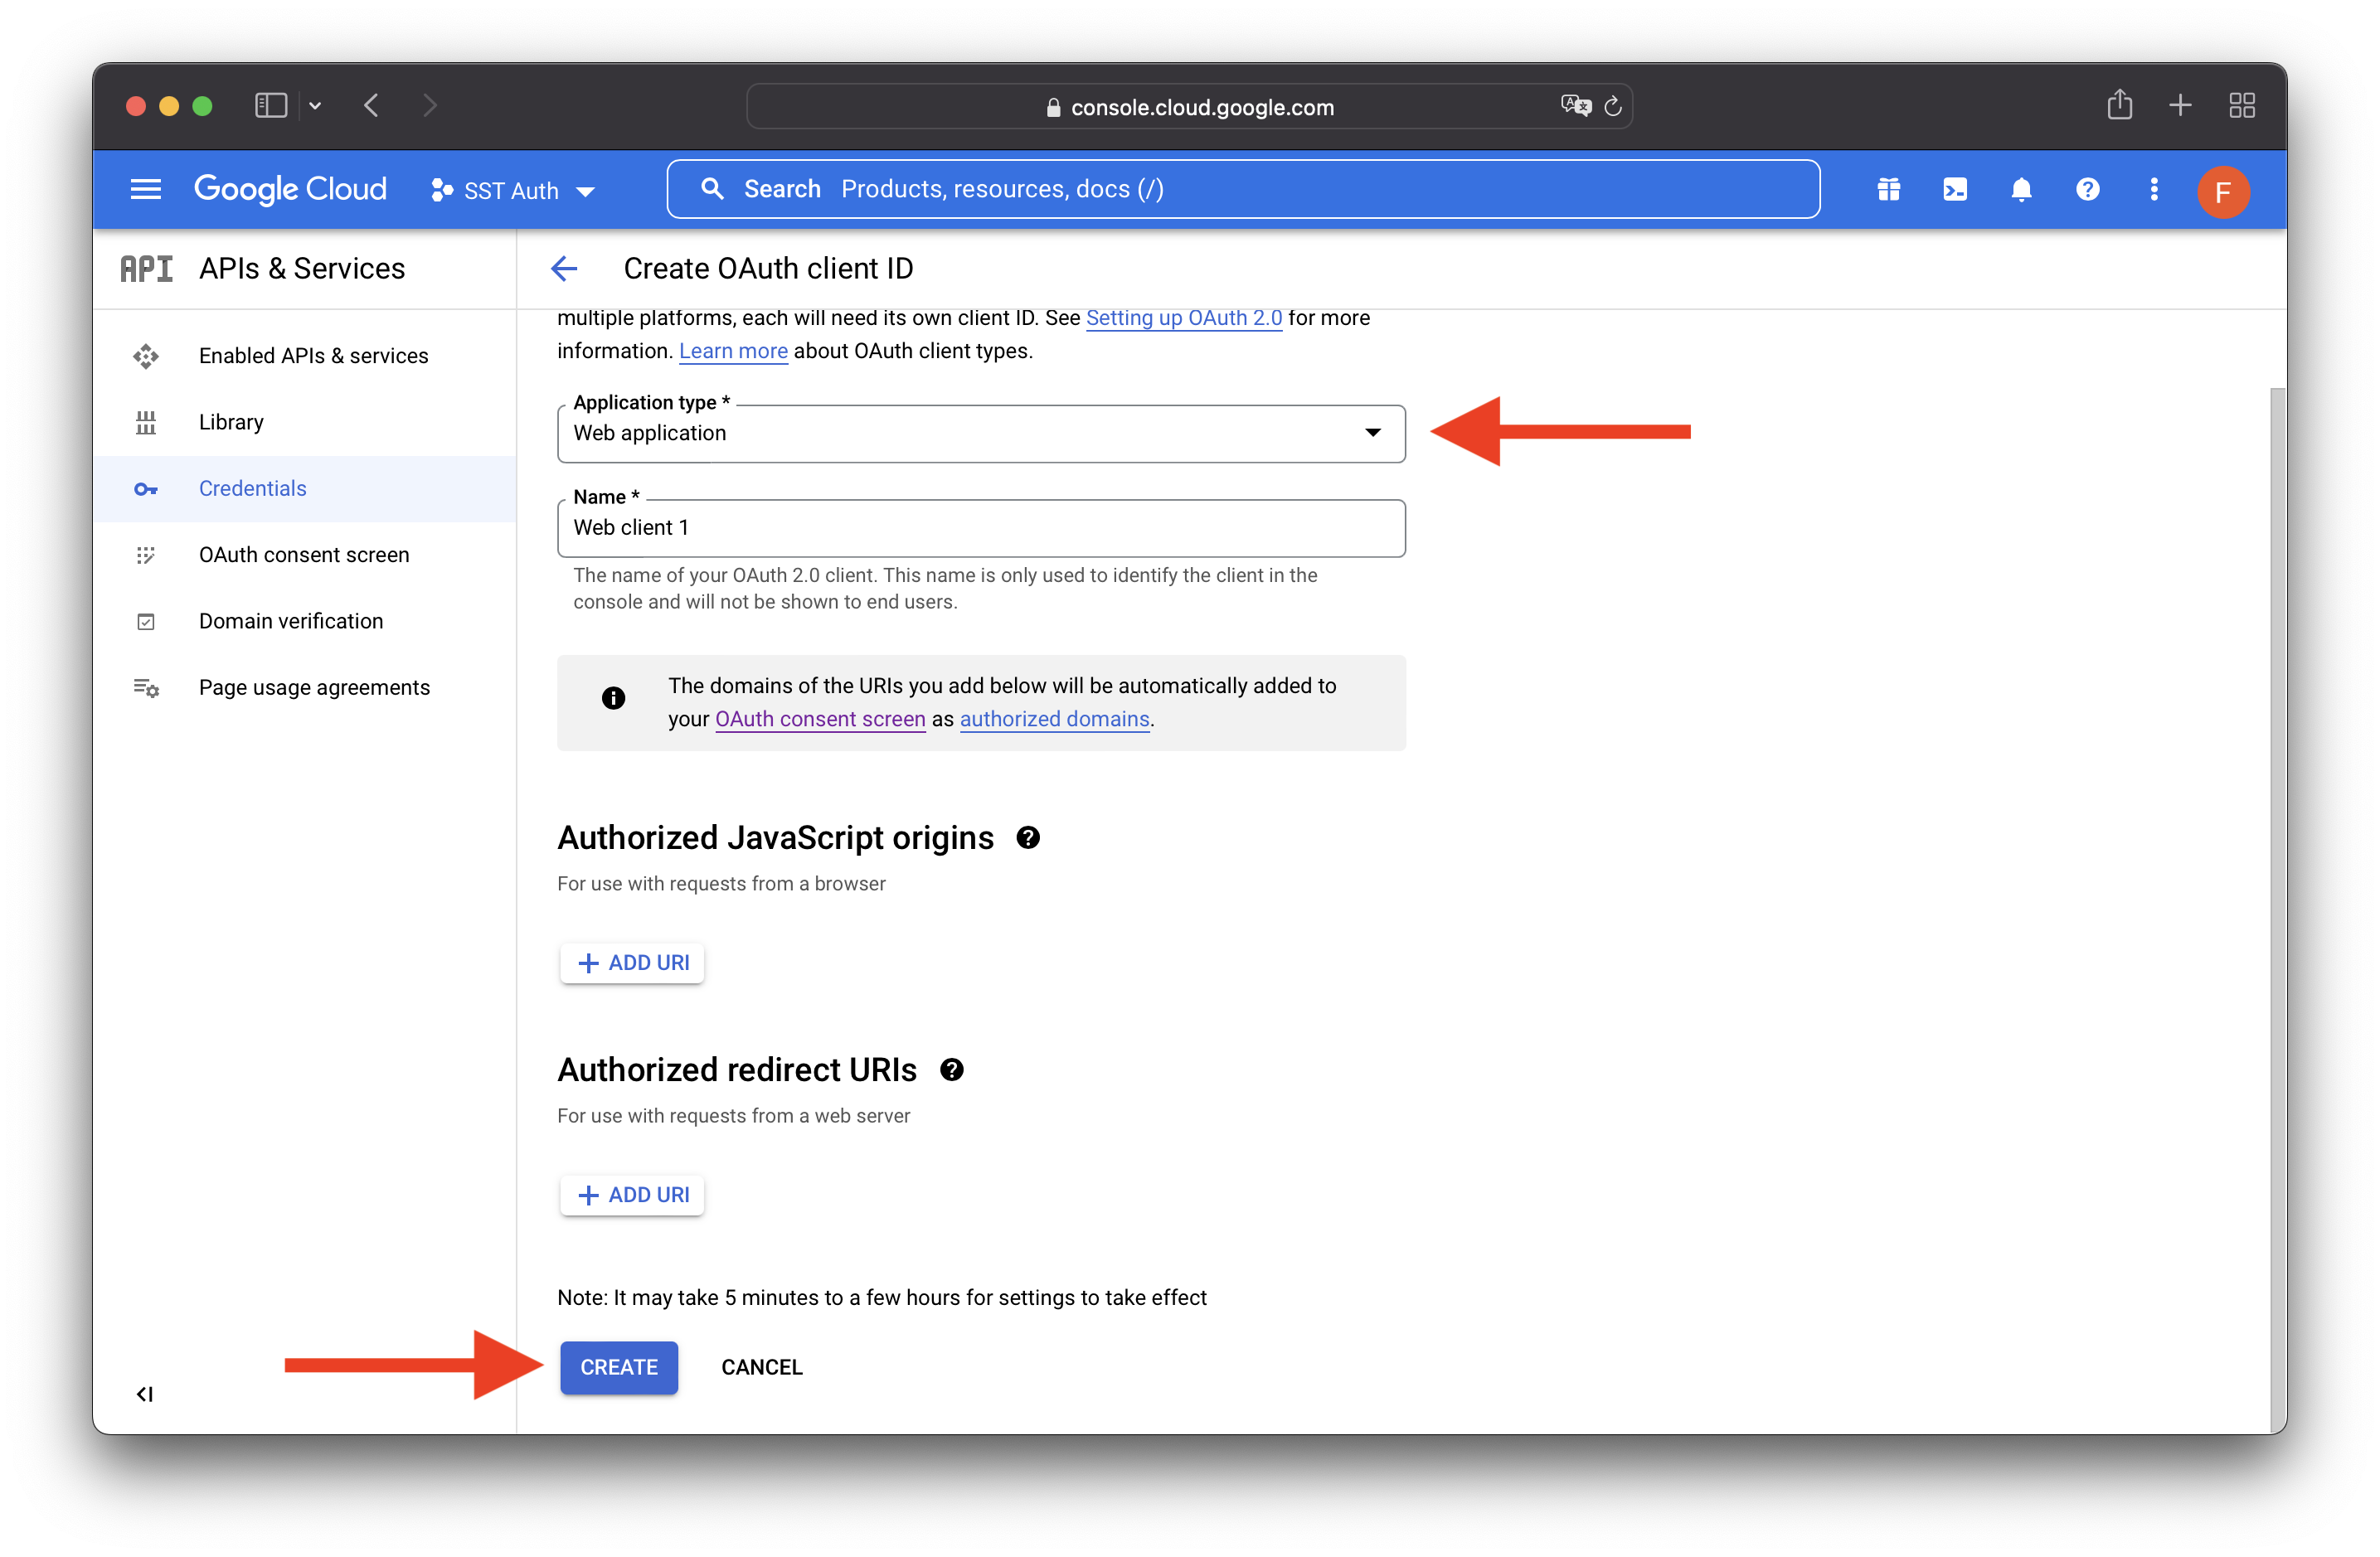Expand the SST Auth project selector
Viewport: 2380px width, 1557px height.
(x=512, y=189)
